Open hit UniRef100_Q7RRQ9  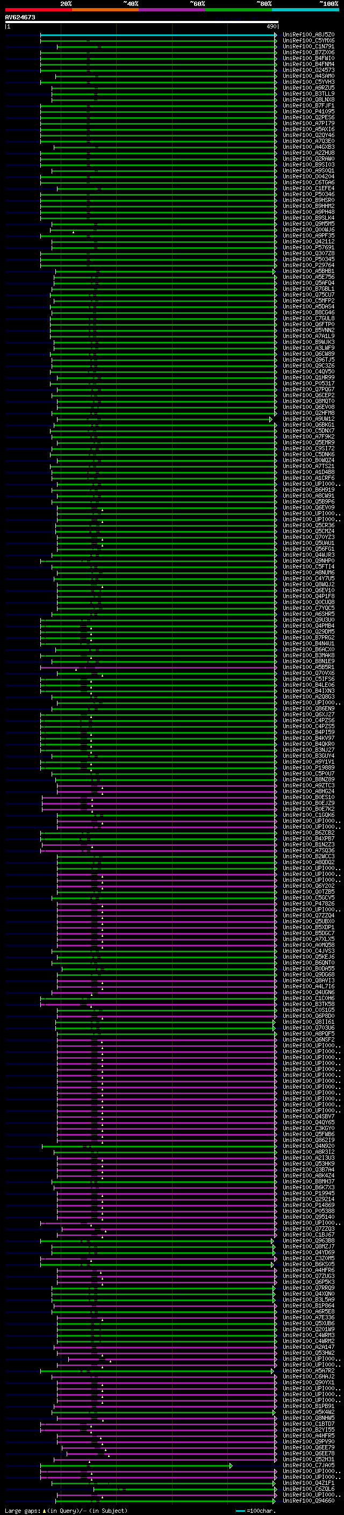point(309,1288)
